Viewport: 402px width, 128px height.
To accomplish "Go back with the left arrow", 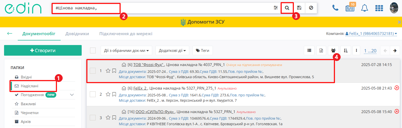I will coord(10,33).
